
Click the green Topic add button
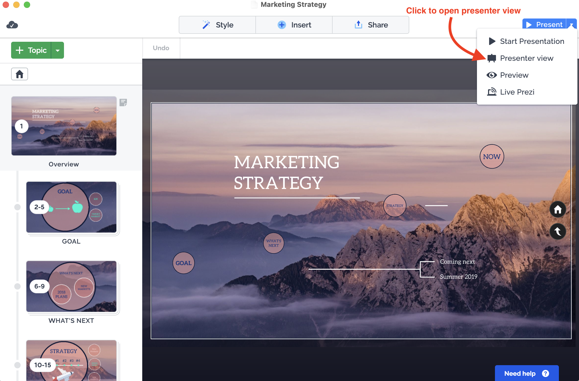(31, 50)
